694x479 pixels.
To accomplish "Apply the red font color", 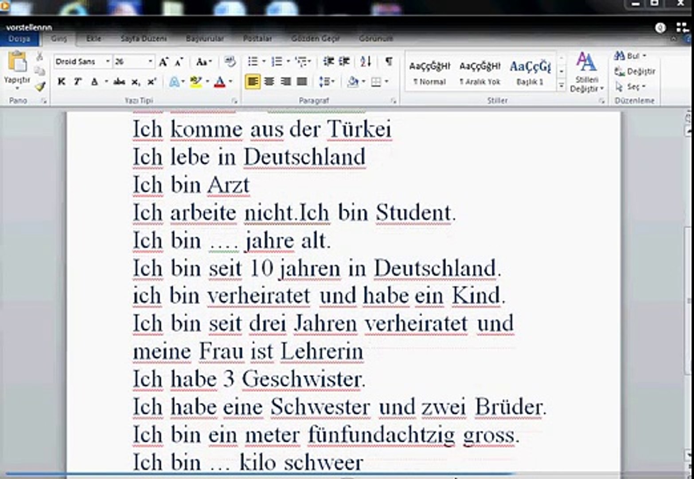I will click(220, 82).
